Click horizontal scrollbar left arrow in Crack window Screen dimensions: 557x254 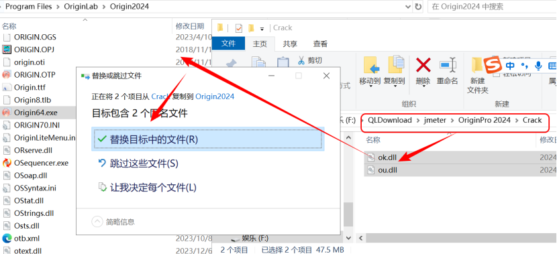pyautogui.click(x=361, y=238)
